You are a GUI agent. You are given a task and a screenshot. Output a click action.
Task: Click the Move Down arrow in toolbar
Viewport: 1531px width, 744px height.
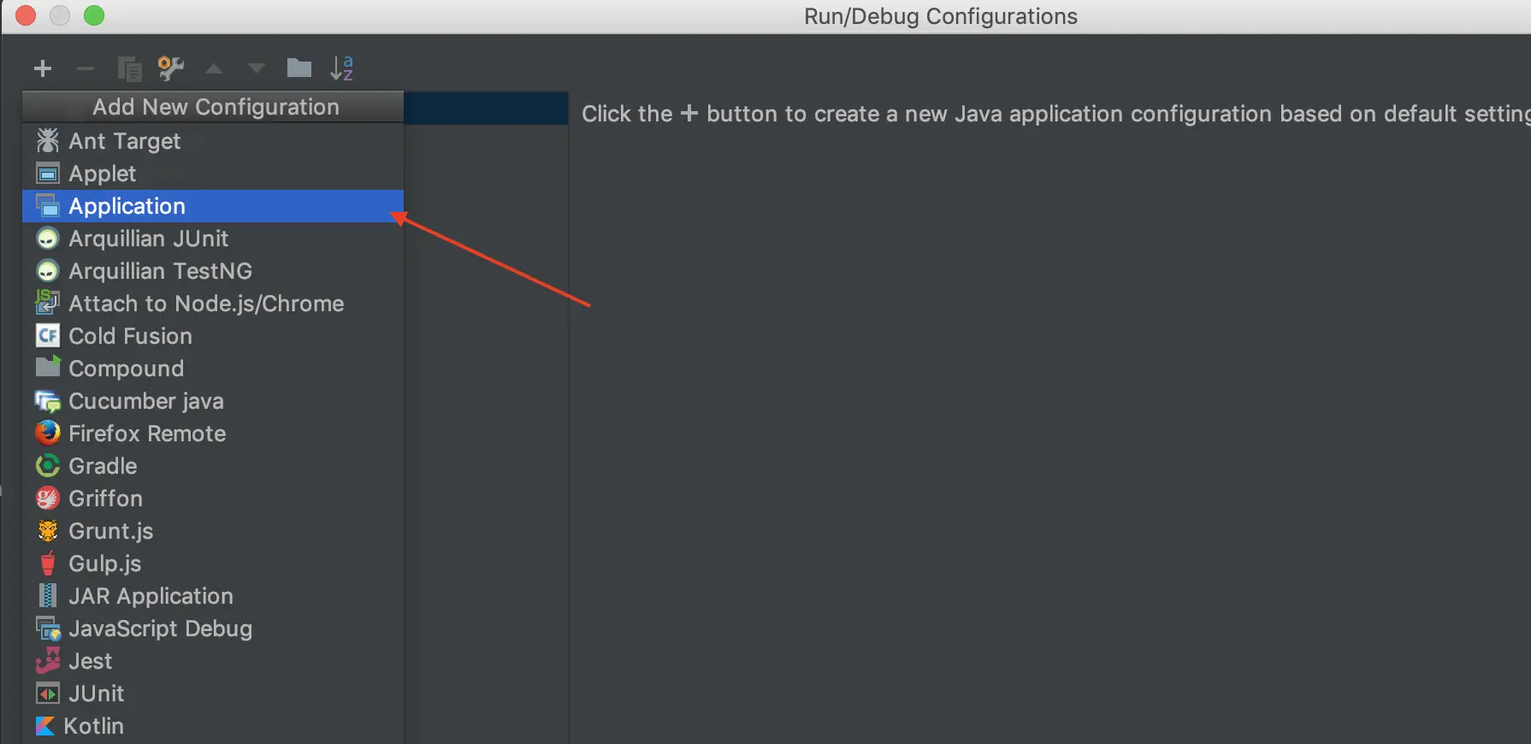pos(257,68)
